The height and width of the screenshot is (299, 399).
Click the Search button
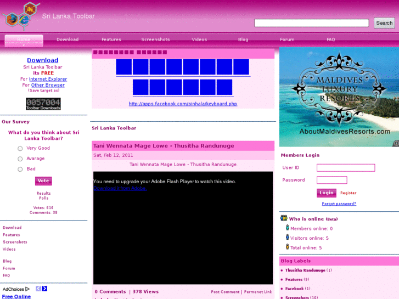[x=384, y=23]
